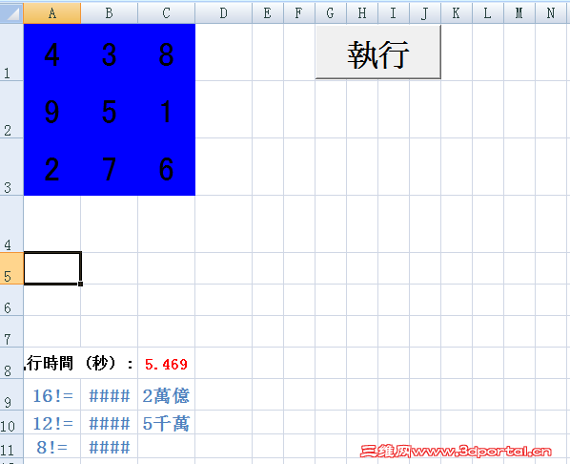Image resolution: width=570 pixels, height=464 pixels.
Task: Select row 6 header
Action: tap(11, 300)
